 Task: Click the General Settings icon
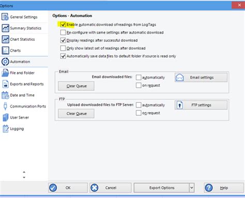coord(5,17)
